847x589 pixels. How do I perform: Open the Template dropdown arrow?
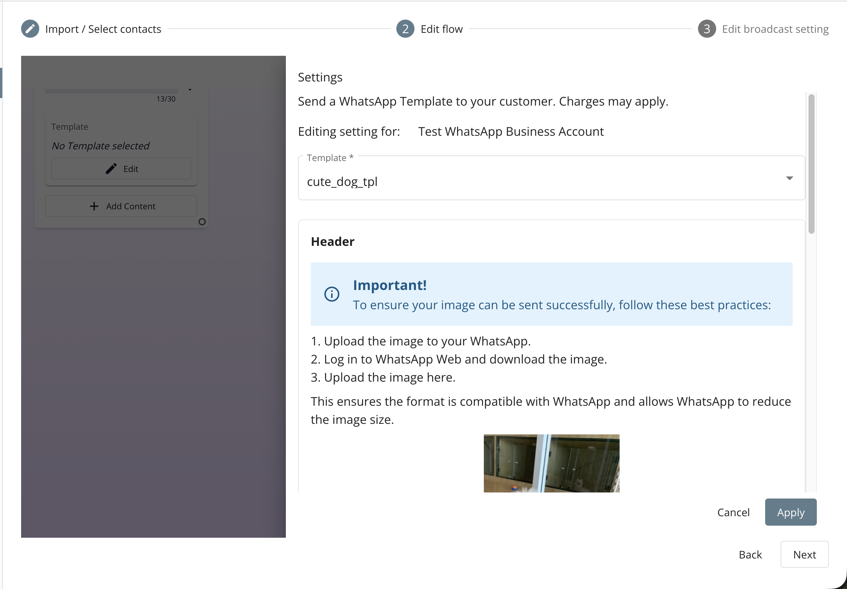789,178
